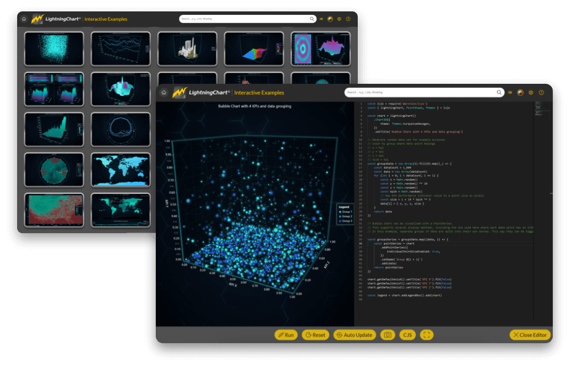The width and height of the screenshot is (570, 366).
Task: Click the Group 1 color swatch in the Legend
Action: coord(340,212)
